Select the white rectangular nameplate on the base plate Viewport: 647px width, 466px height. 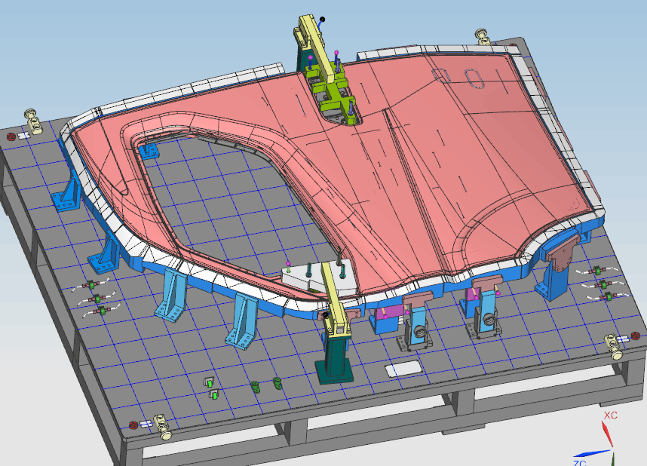coord(403,368)
